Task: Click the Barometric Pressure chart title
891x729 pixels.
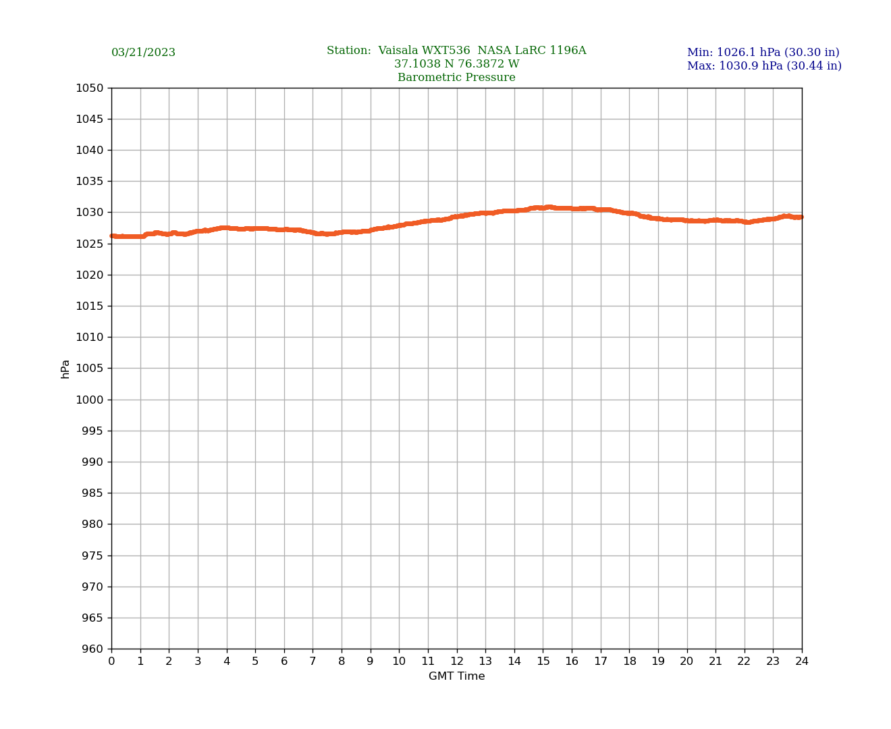Action: [456, 78]
